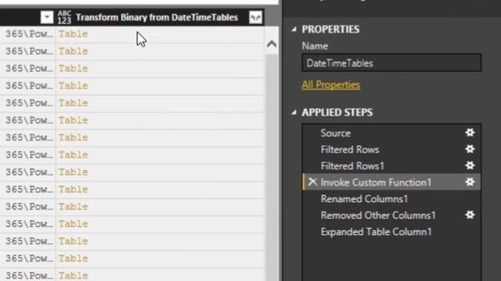This screenshot has width=501, height=281.
Task: Open the All Properties link
Action: coord(330,85)
